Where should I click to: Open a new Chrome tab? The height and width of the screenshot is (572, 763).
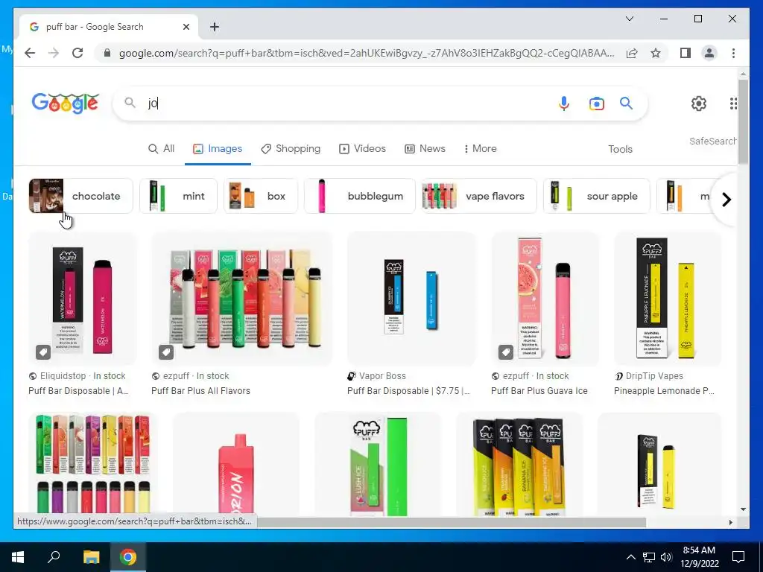click(215, 27)
